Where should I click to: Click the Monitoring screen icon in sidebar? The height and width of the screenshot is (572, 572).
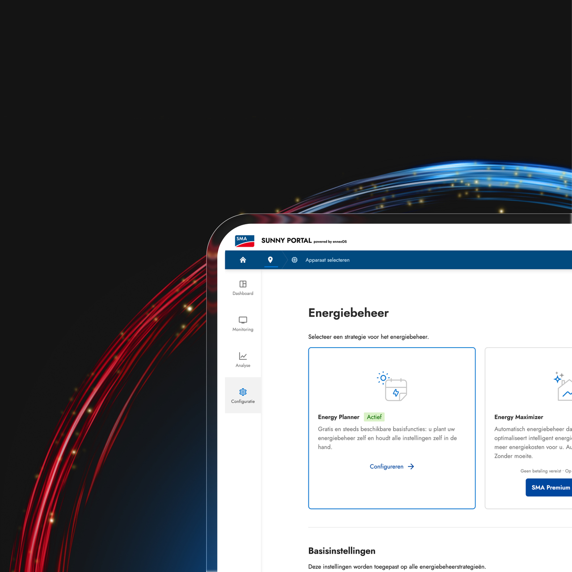pyautogui.click(x=243, y=320)
